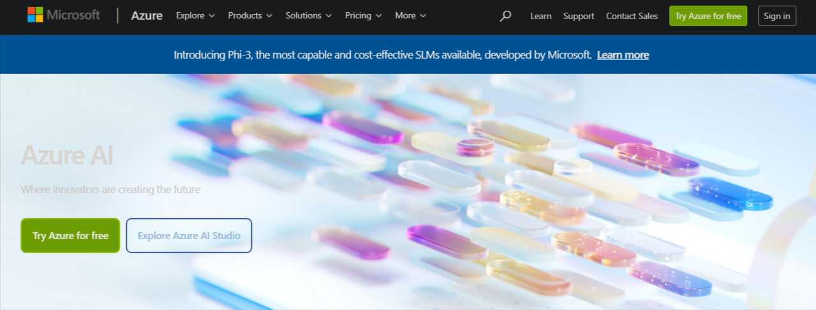Expand the Pricing menu
The width and height of the screenshot is (816, 310).
click(x=364, y=15)
